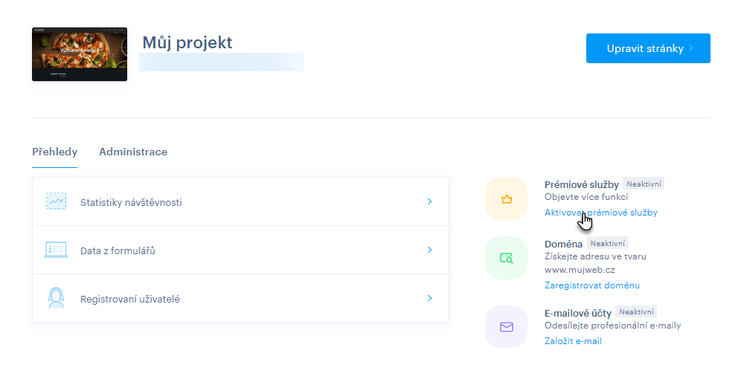Click the Data z formulářů form icon
Viewport: 744px width, 385px height.
56,250
